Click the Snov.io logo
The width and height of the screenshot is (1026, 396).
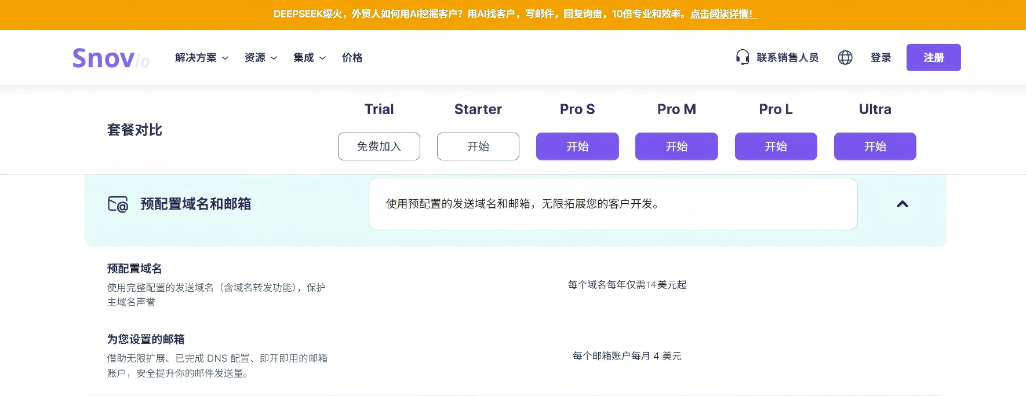(x=111, y=58)
